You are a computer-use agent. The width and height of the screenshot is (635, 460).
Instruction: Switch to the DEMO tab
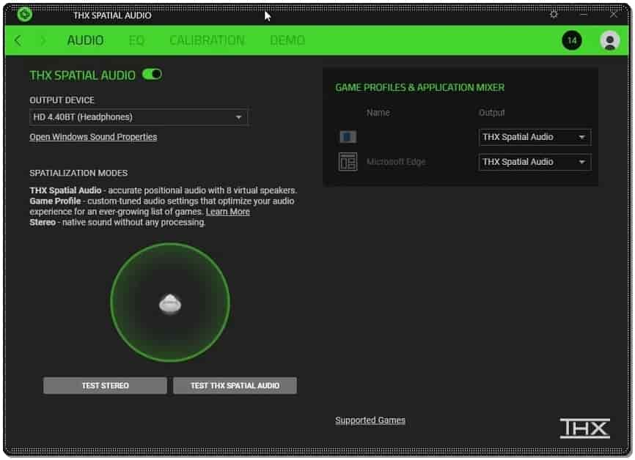click(287, 40)
